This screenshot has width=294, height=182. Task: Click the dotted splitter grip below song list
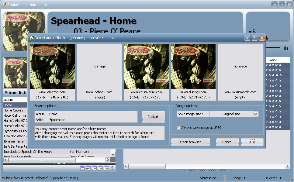pos(207,170)
